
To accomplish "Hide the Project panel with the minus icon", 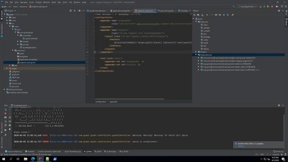I will [83, 11].
